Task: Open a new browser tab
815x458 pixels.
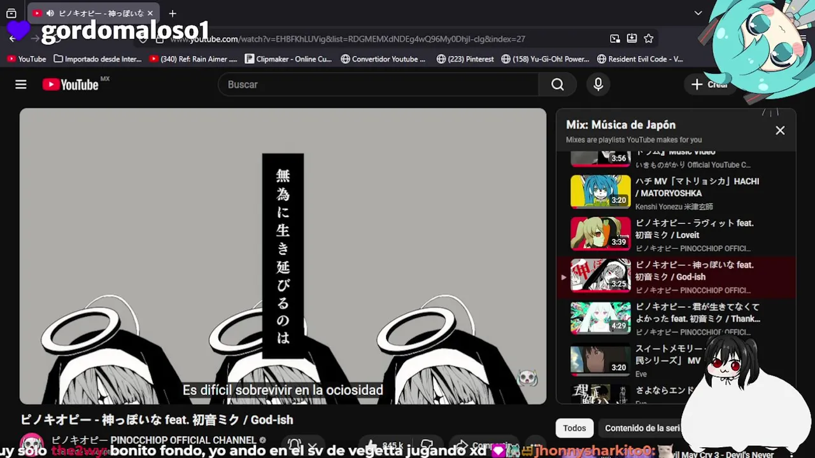Action: point(173,13)
